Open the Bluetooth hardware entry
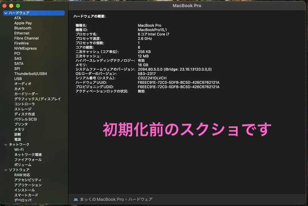This screenshot has width=308, height=206. (x=23, y=28)
